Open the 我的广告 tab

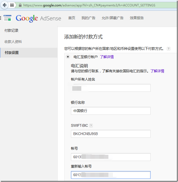pos(88,18)
